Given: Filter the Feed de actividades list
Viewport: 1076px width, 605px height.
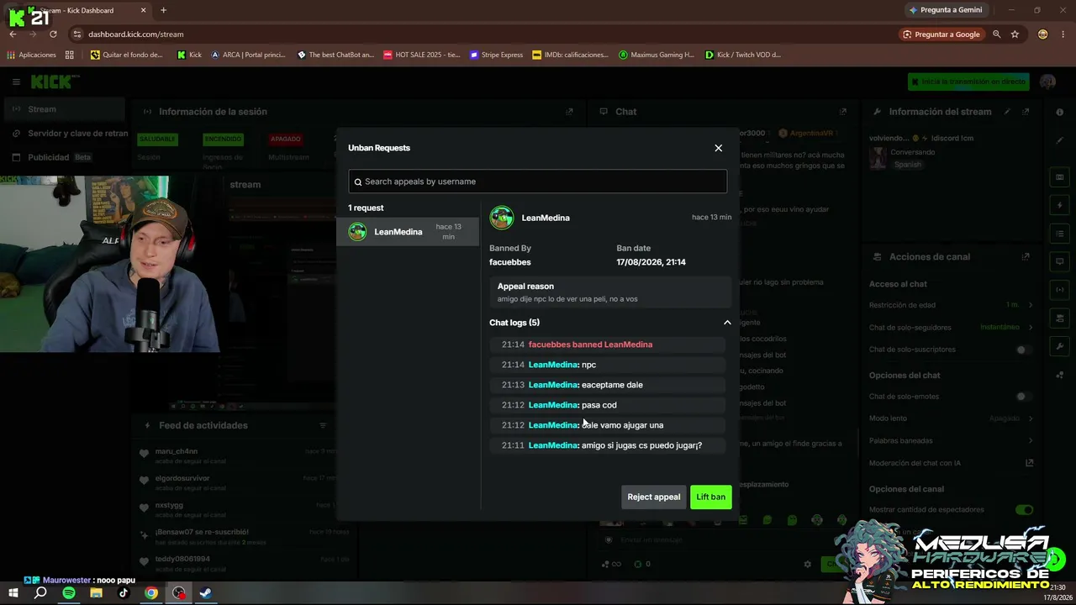Looking at the screenshot, I should click(x=323, y=425).
